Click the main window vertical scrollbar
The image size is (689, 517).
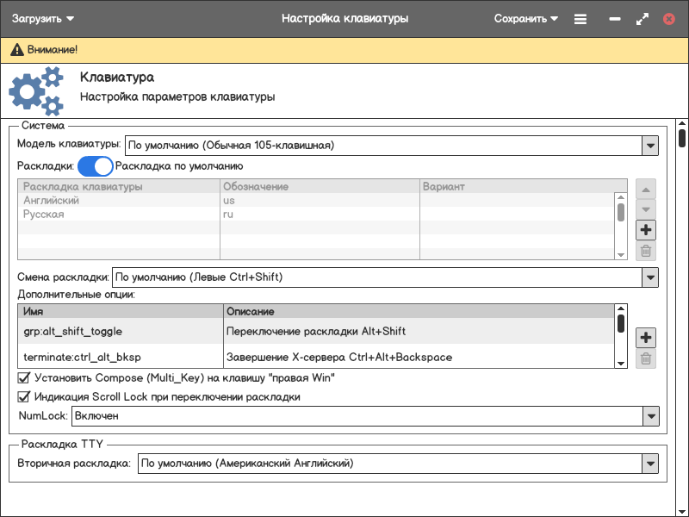pyautogui.click(x=682, y=138)
